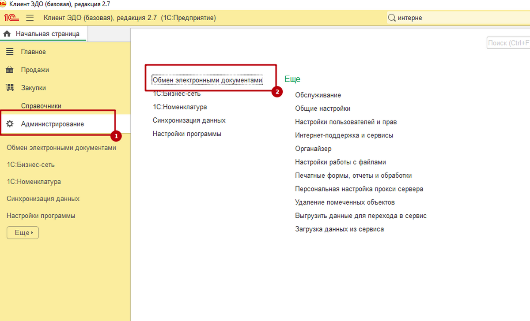This screenshot has width=530, height=321.
Task: Click the Поиск (Ctrl+F) search box
Action: click(x=508, y=43)
